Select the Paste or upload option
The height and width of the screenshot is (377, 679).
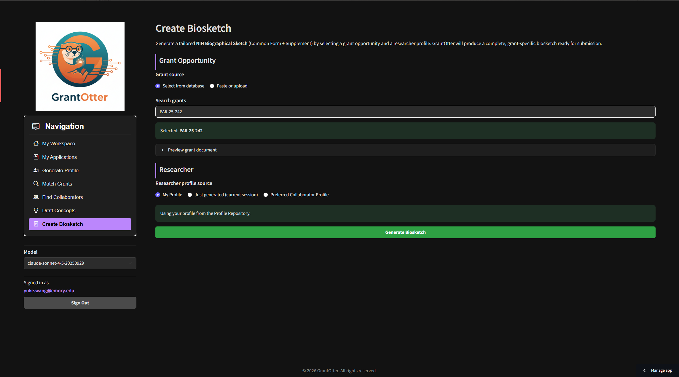click(212, 86)
